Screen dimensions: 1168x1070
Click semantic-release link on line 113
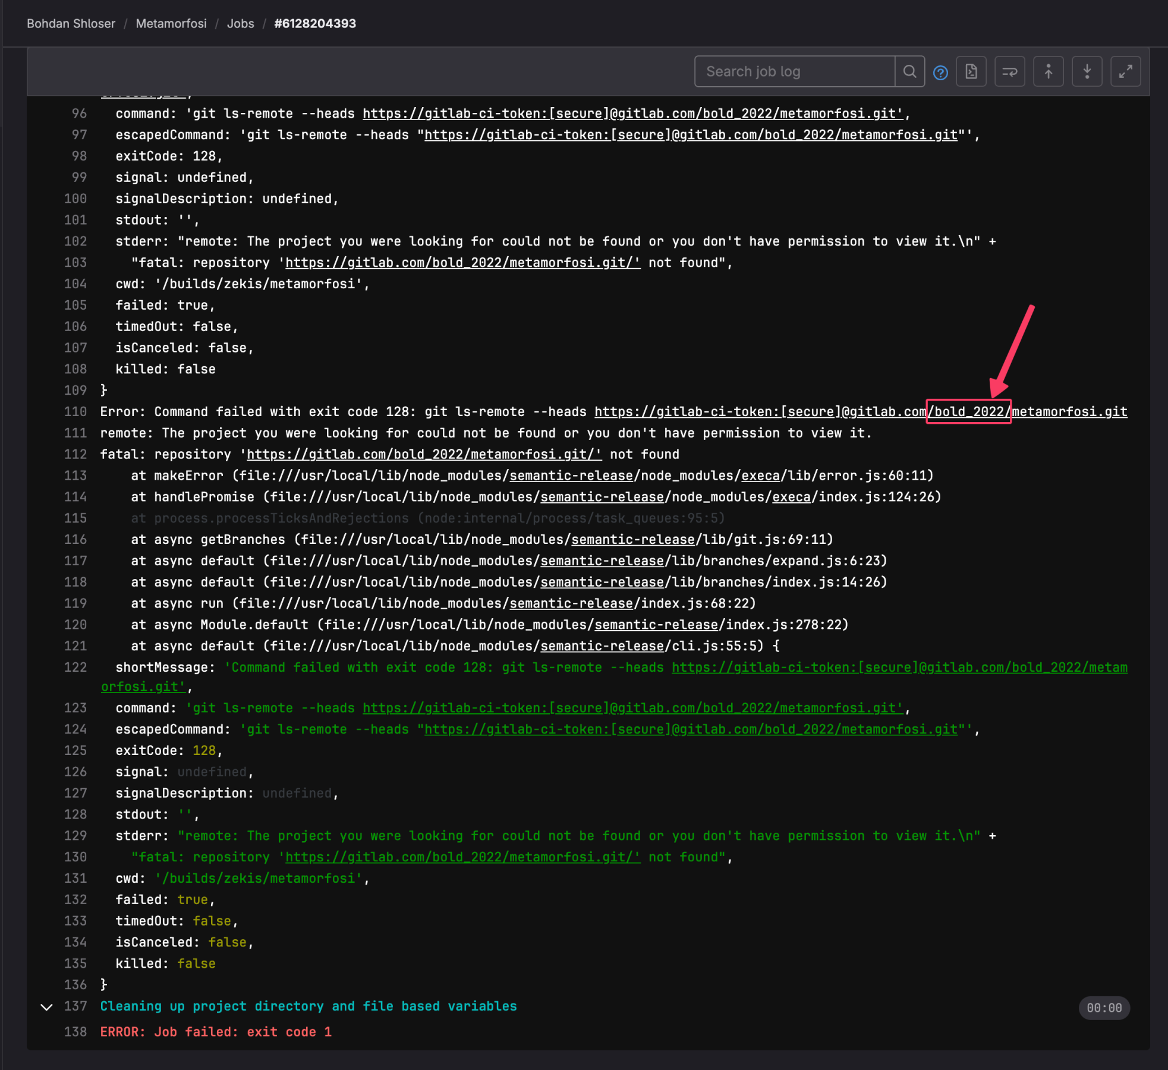571,476
